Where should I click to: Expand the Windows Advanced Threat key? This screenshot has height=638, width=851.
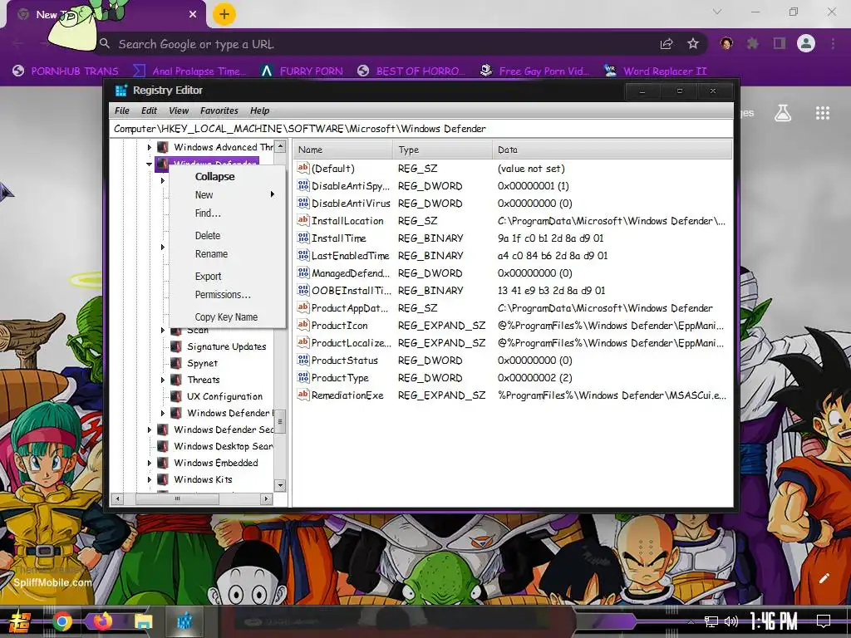pos(150,147)
